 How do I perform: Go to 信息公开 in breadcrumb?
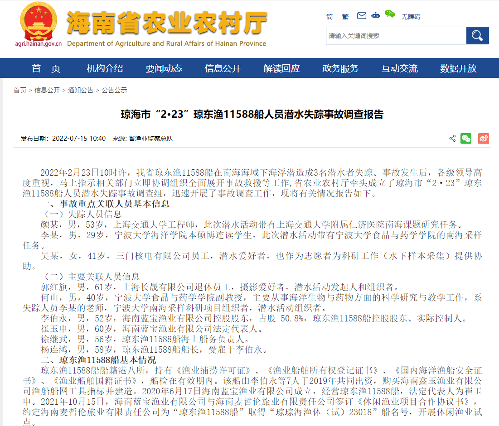[x=47, y=90]
